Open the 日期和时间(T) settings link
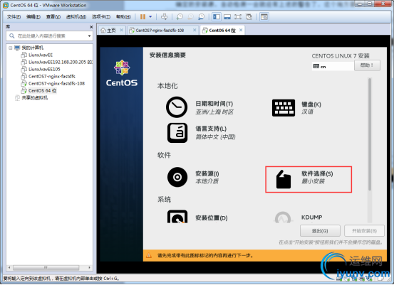This screenshot has width=394, height=285. click(214, 104)
